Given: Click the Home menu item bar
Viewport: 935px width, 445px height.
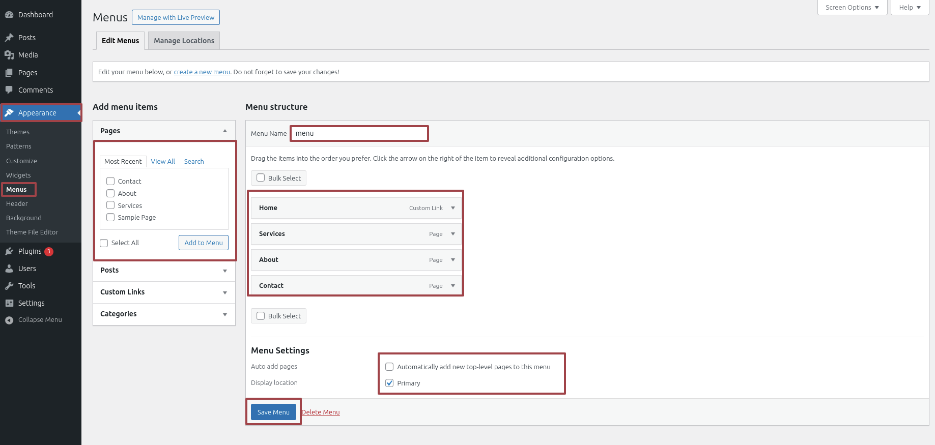Looking at the screenshot, I should click(356, 208).
